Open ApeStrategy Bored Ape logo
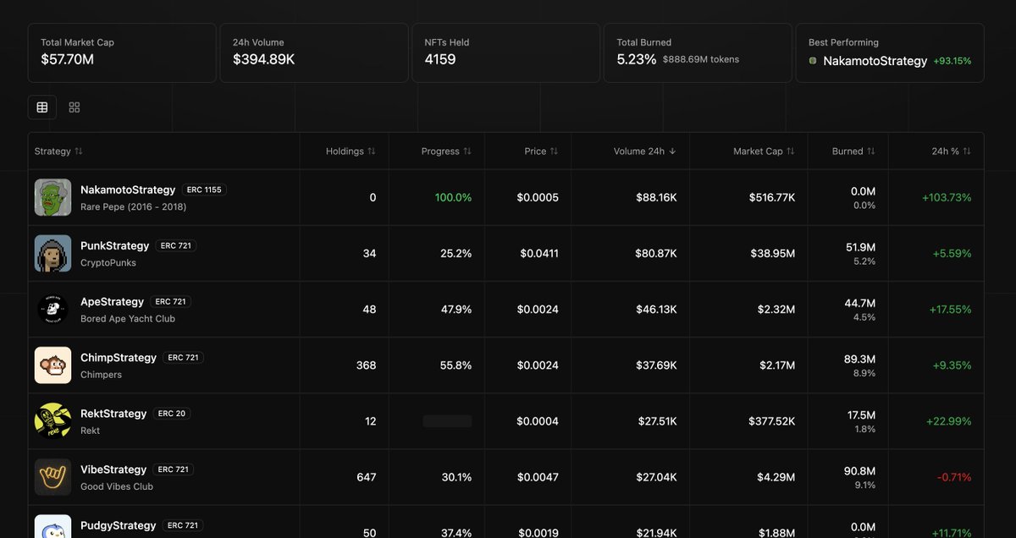The image size is (1016, 538). coord(52,309)
